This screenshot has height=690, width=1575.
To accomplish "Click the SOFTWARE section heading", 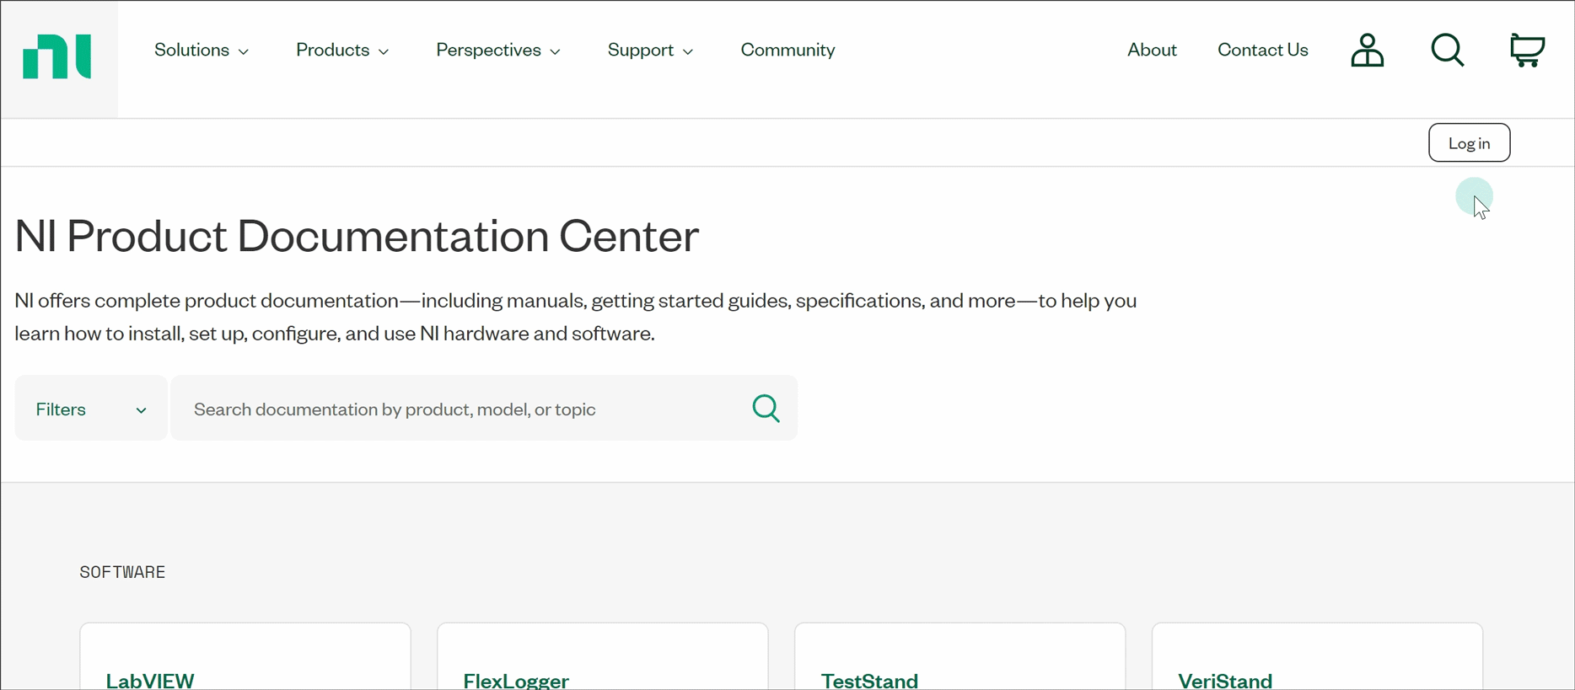I will pos(122,572).
